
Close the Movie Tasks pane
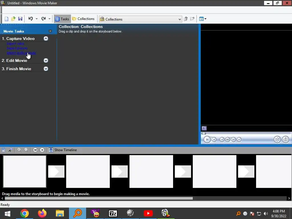[50, 31]
